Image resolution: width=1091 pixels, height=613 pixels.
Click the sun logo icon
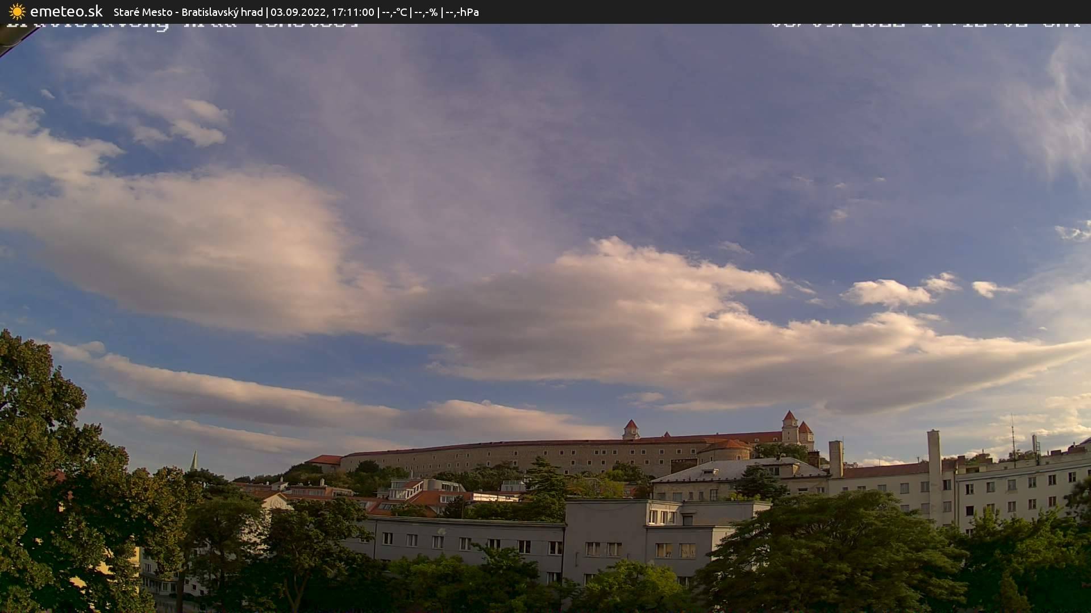coord(17,12)
